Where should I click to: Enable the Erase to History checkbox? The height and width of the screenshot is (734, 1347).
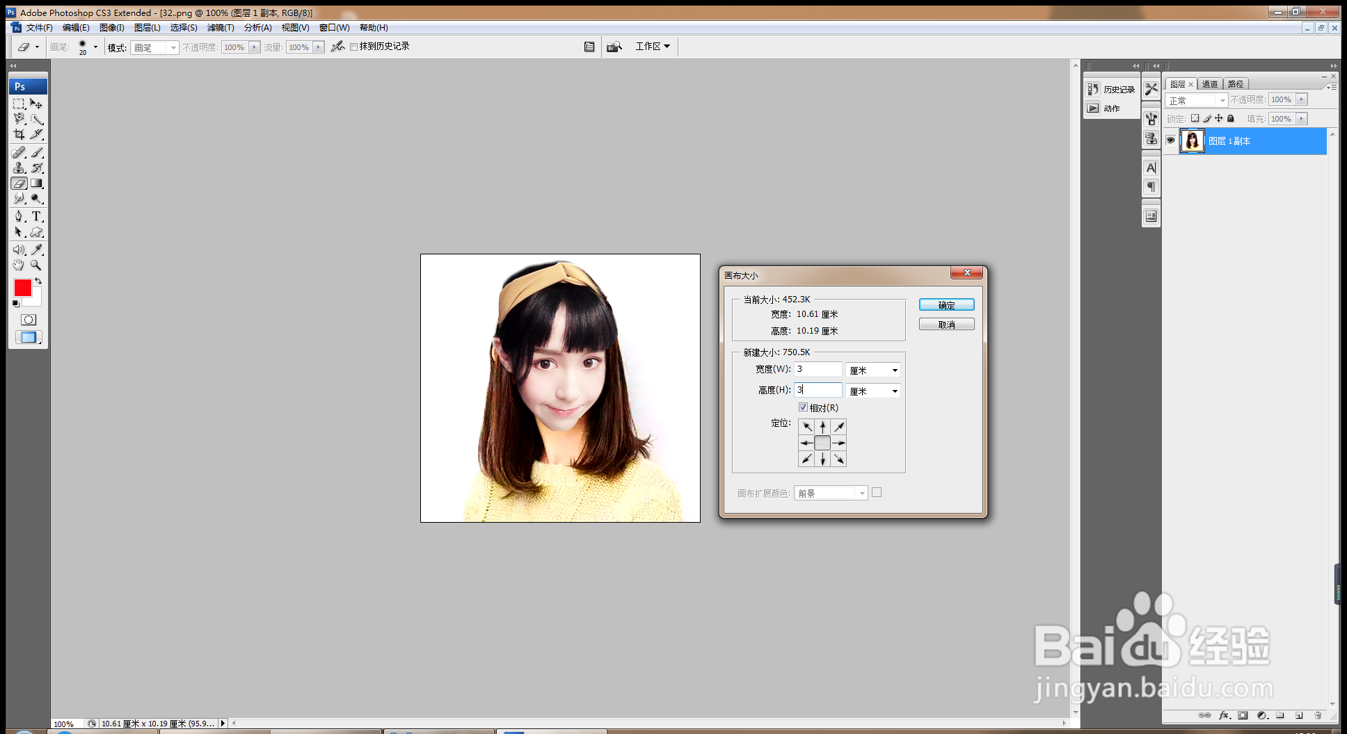(x=354, y=47)
